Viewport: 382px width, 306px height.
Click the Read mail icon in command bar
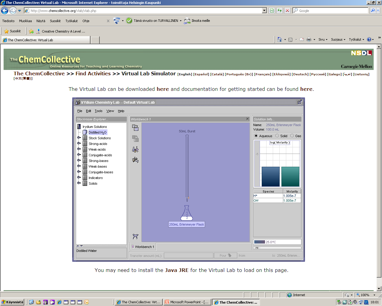click(x=302, y=39)
